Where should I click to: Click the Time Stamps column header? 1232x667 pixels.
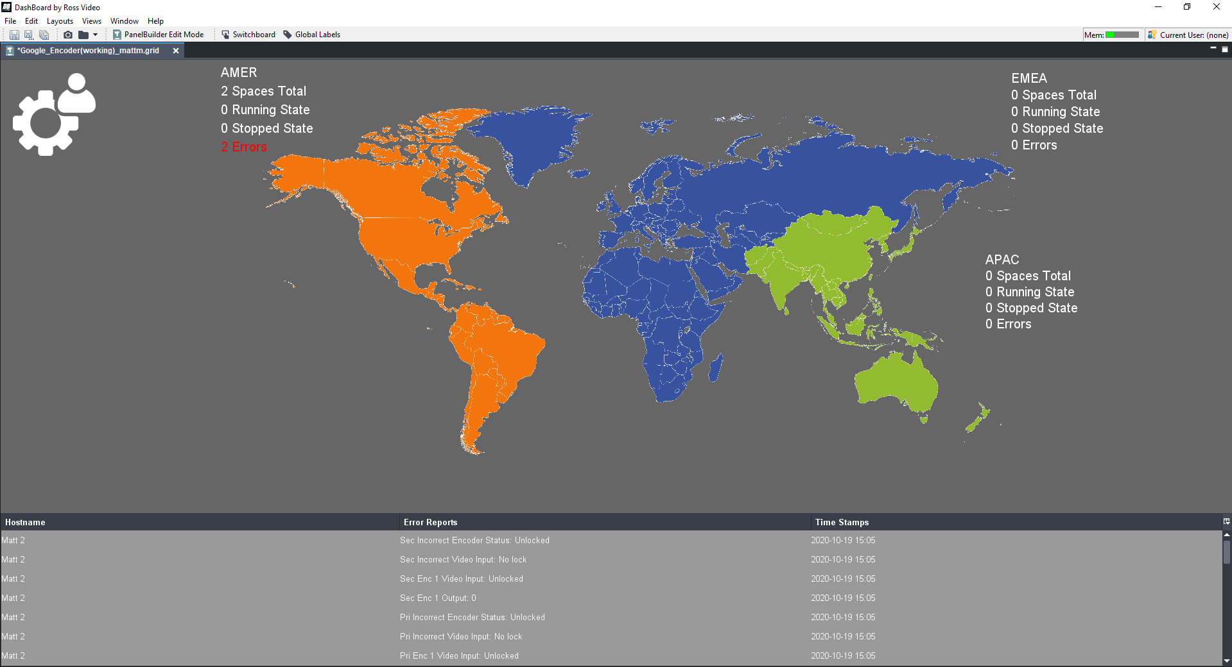(x=842, y=522)
